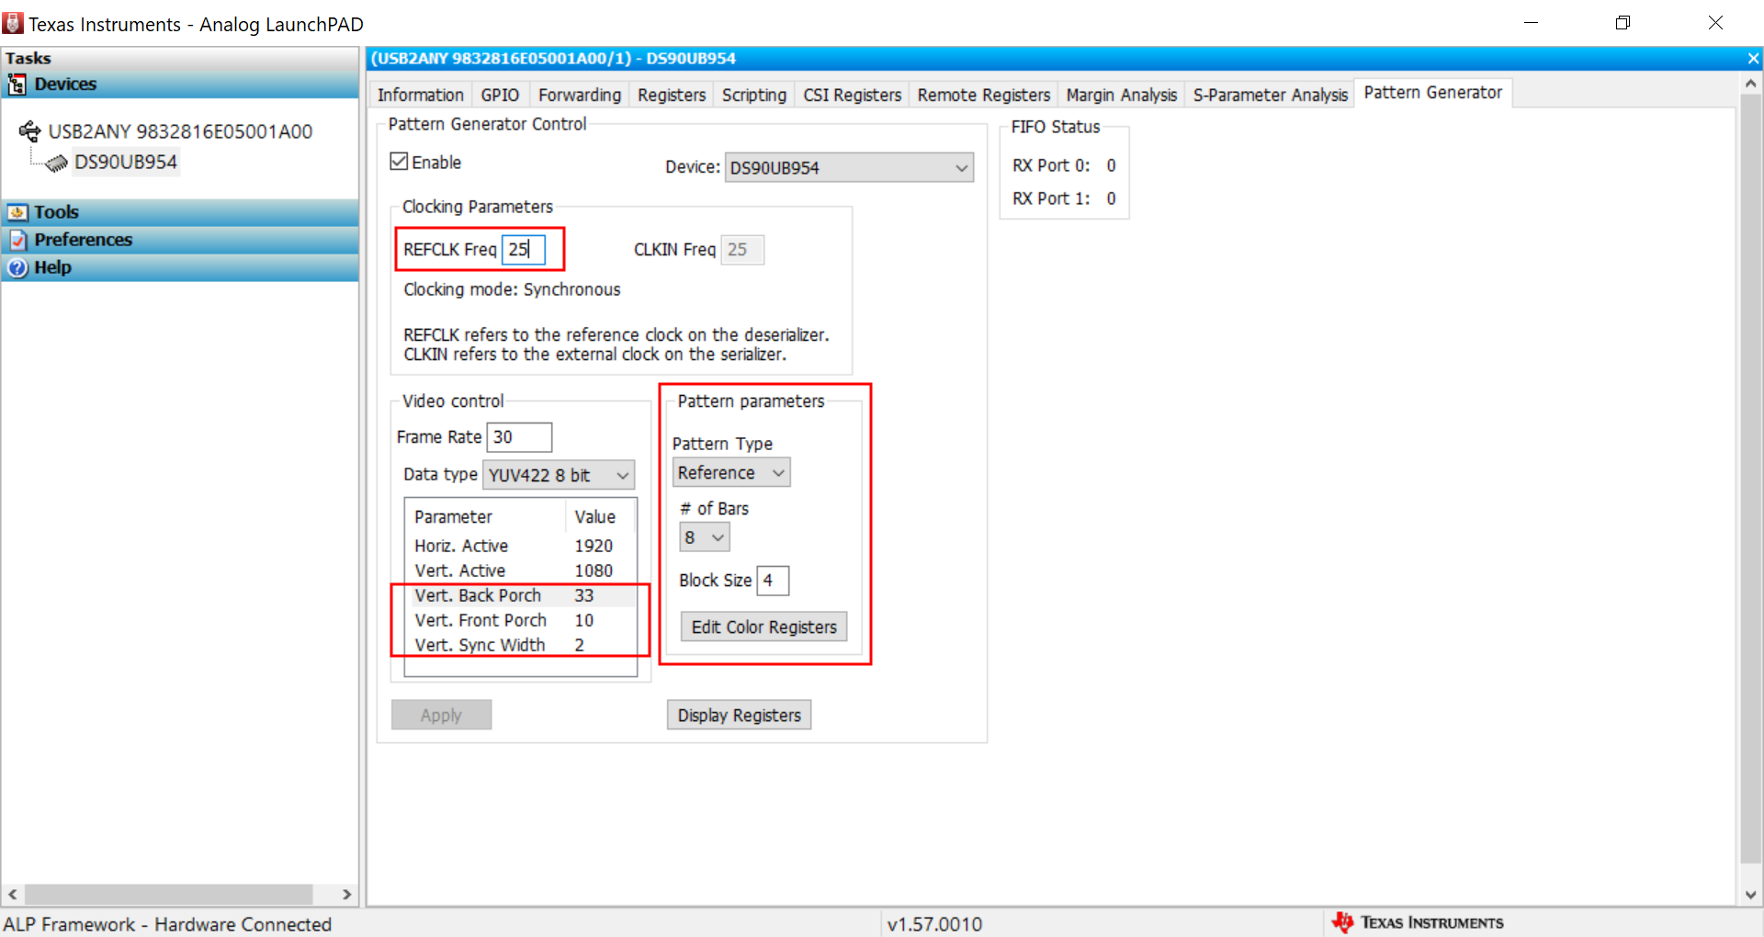The height and width of the screenshot is (937, 1764).
Task: Open the Margin Analysis tab
Action: 1122,95
